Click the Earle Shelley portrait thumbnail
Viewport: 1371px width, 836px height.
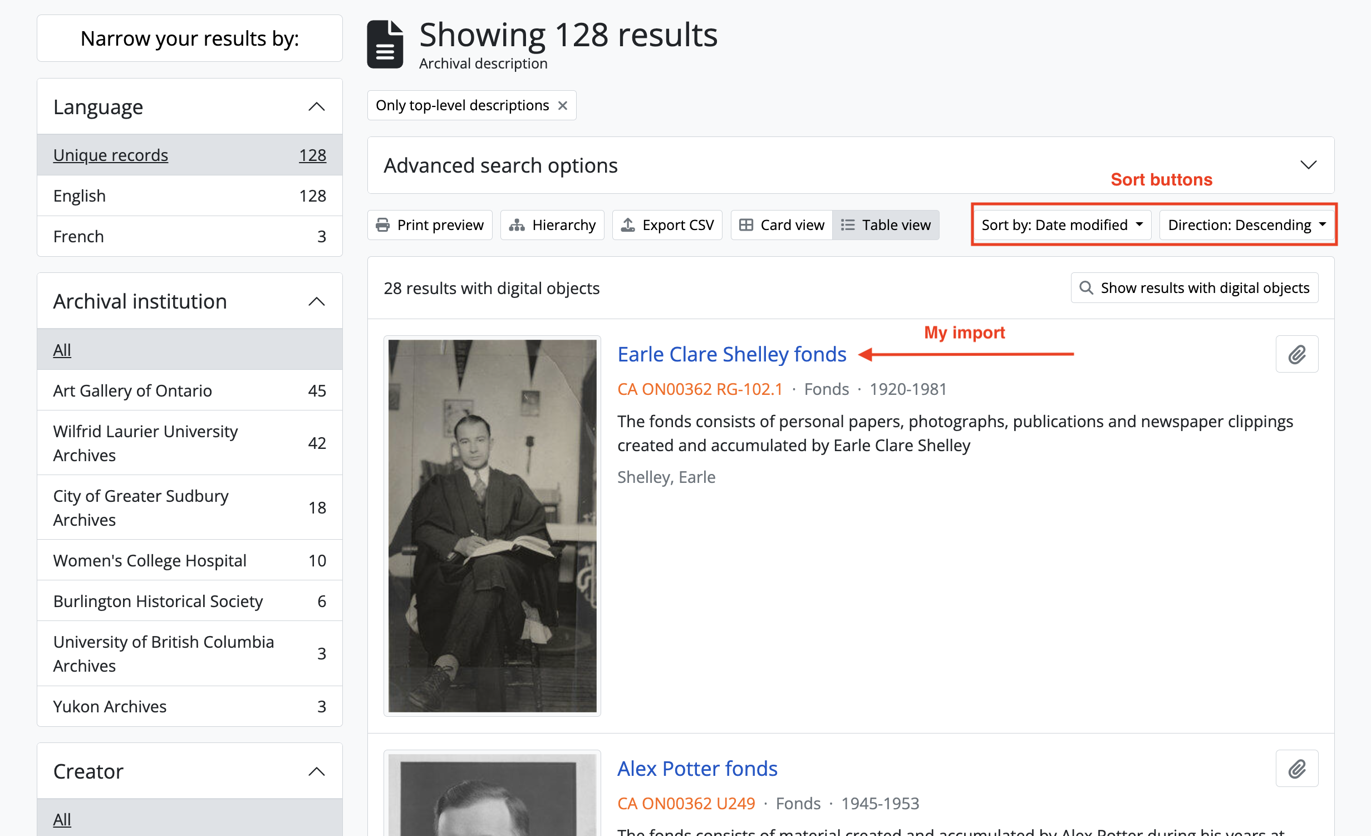pyautogui.click(x=492, y=526)
